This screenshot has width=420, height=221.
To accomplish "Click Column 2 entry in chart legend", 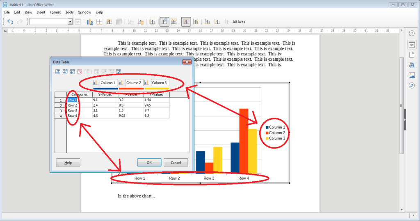I will click(275, 133).
